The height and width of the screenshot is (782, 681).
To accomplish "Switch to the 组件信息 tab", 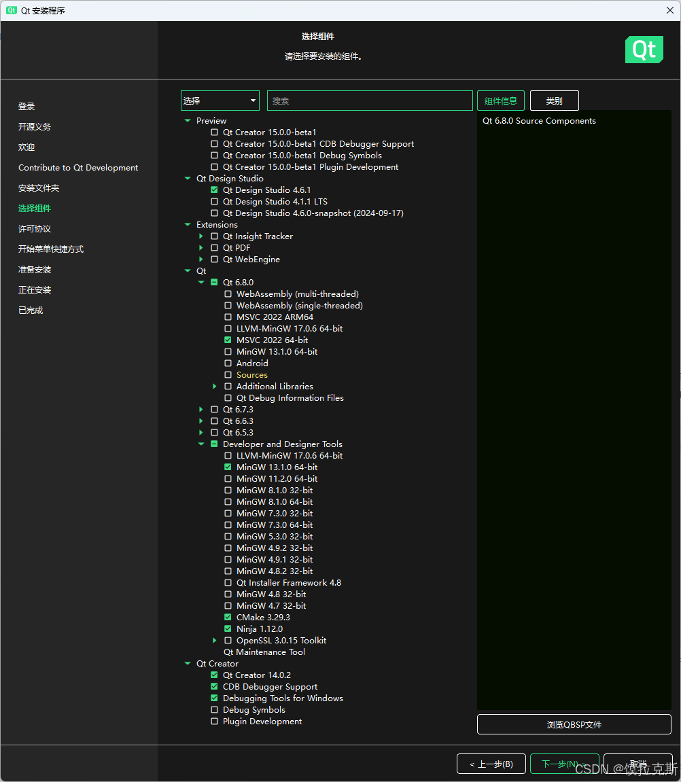I will 501,101.
